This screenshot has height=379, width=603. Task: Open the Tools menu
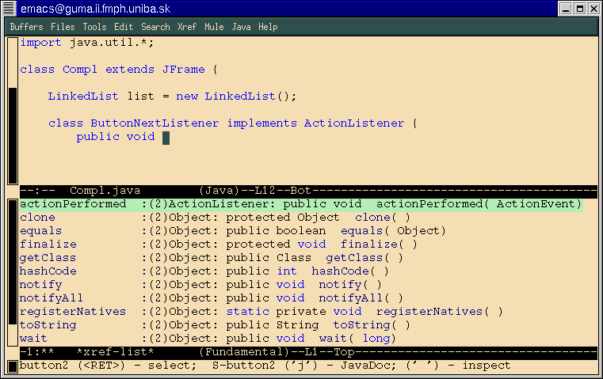point(94,27)
